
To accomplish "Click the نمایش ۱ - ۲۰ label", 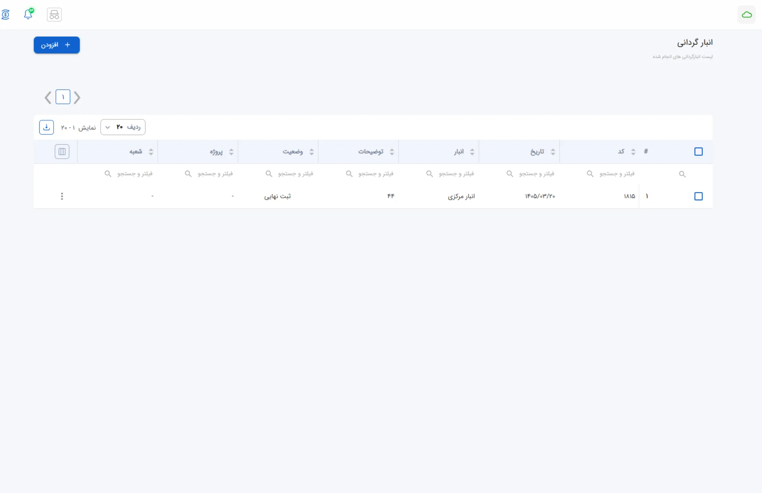I will click(78, 128).
